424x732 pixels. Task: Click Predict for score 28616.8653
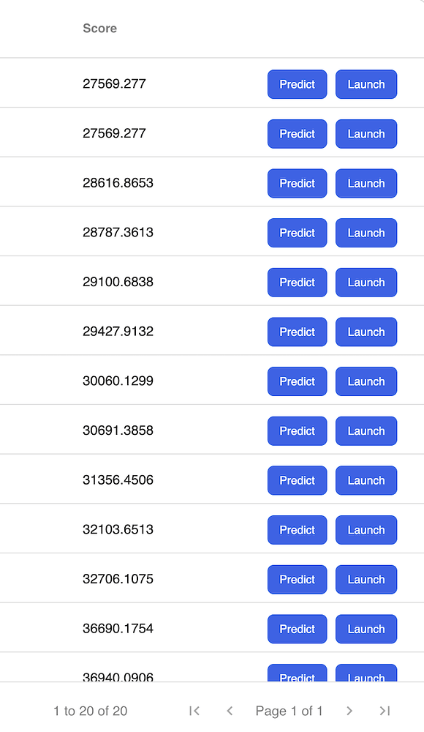point(297,183)
